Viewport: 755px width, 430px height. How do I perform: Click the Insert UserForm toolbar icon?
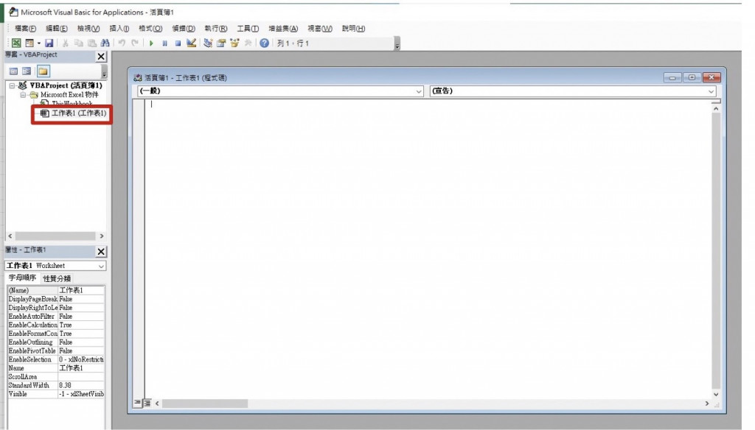pyautogui.click(x=29, y=43)
